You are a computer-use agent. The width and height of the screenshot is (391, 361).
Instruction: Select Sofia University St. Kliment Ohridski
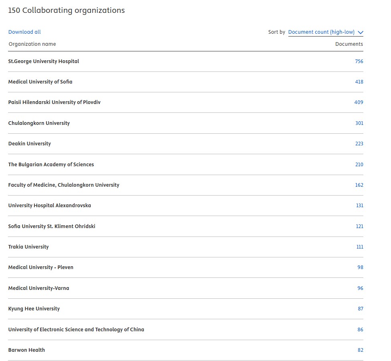click(52, 227)
